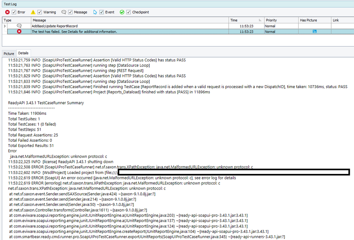Click the Event cursor filter icon
This screenshot has width=354, height=240.
95,12
